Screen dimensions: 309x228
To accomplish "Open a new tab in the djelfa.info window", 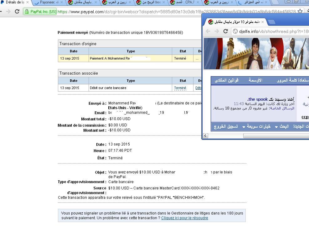I will [272, 22].
